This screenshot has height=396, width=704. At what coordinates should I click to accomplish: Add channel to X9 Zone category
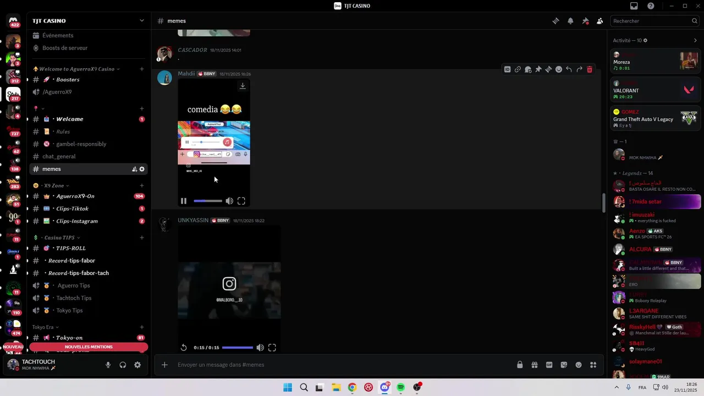tap(141, 185)
